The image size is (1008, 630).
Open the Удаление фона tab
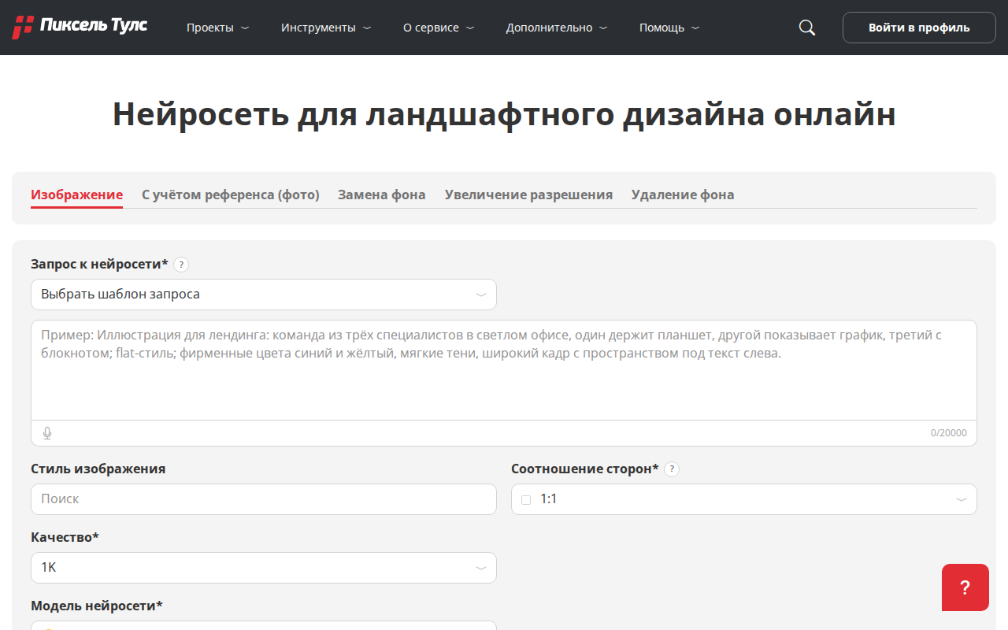[x=683, y=195]
